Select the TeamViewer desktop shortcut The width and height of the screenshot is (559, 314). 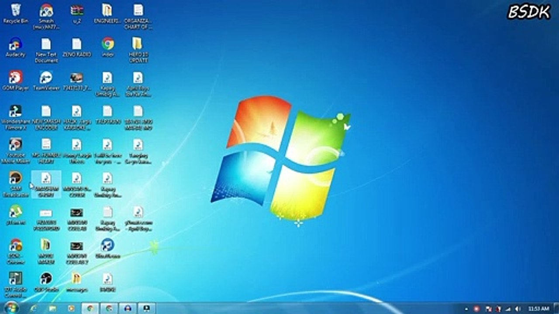(46, 81)
